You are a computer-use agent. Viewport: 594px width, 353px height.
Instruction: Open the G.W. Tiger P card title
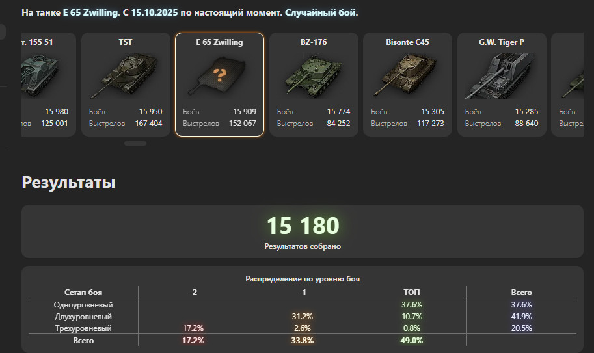[x=502, y=42]
